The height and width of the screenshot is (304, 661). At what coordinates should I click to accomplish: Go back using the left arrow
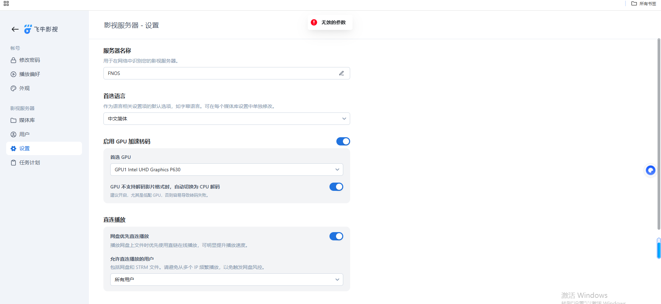pyautogui.click(x=15, y=29)
